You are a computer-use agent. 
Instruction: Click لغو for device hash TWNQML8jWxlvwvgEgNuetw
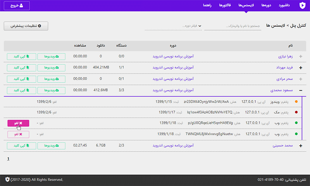pyautogui.click(x=18, y=134)
